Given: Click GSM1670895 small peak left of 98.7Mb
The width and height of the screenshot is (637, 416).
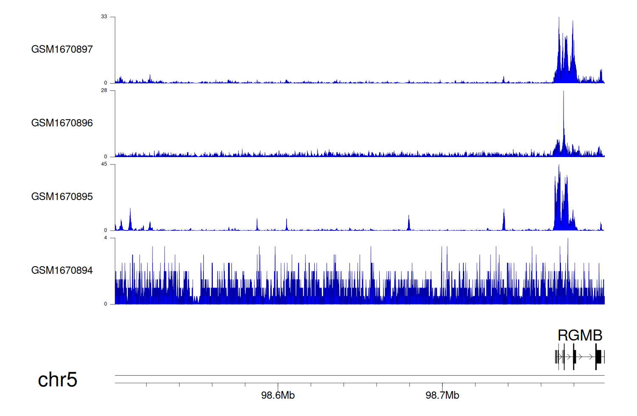Looking at the screenshot, I should (409, 224).
